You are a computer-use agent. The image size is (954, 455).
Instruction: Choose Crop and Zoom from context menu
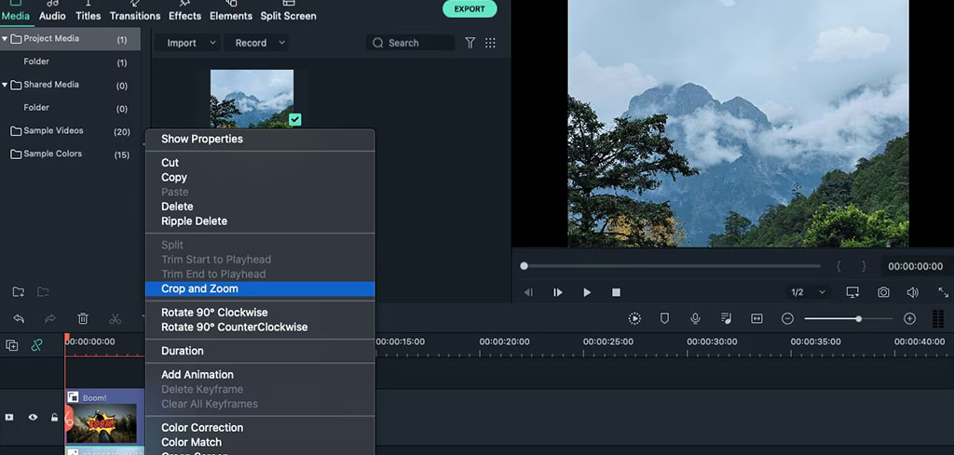click(x=260, y=288)
